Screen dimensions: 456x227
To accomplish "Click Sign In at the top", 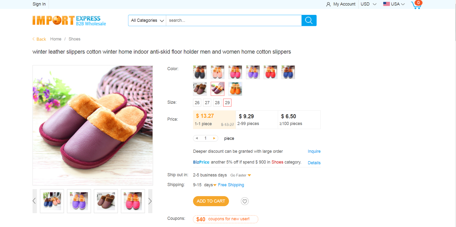I will pos(39,4).
